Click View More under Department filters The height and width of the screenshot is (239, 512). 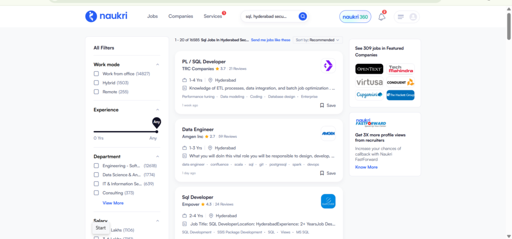tap(113, 203)
